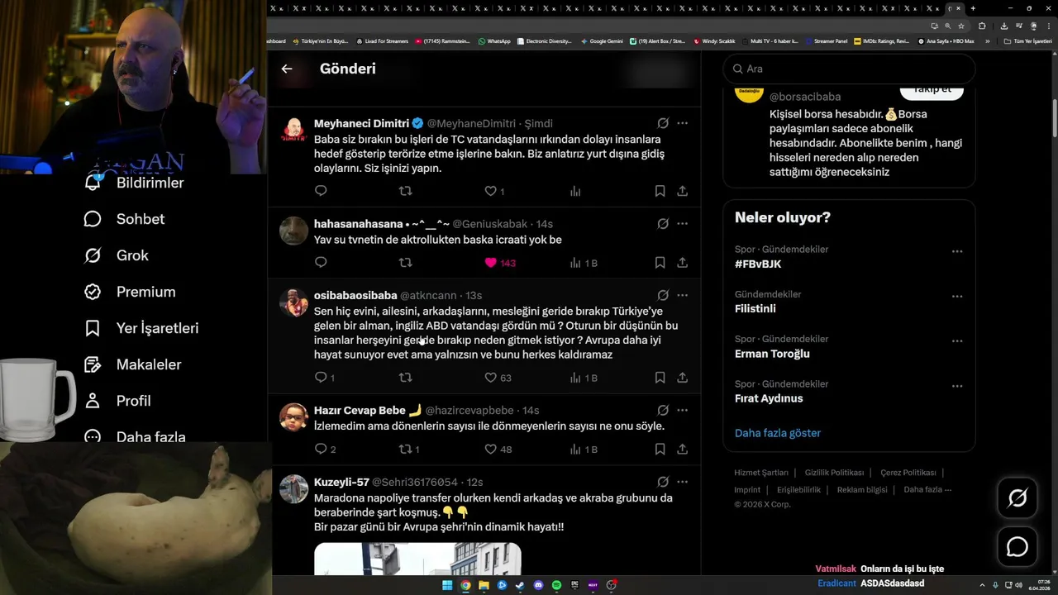Image resolution: width=1058 pixels, height=595 pixels.
Task: Bookmark hahasanahasana's post
Action: [660, 263]
